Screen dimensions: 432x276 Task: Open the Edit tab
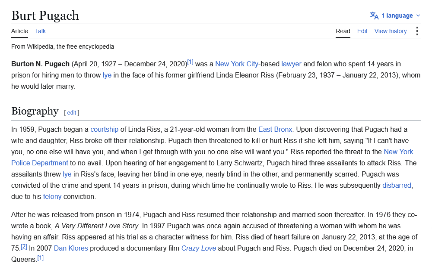pyautogui.click(x=362, y=31)
